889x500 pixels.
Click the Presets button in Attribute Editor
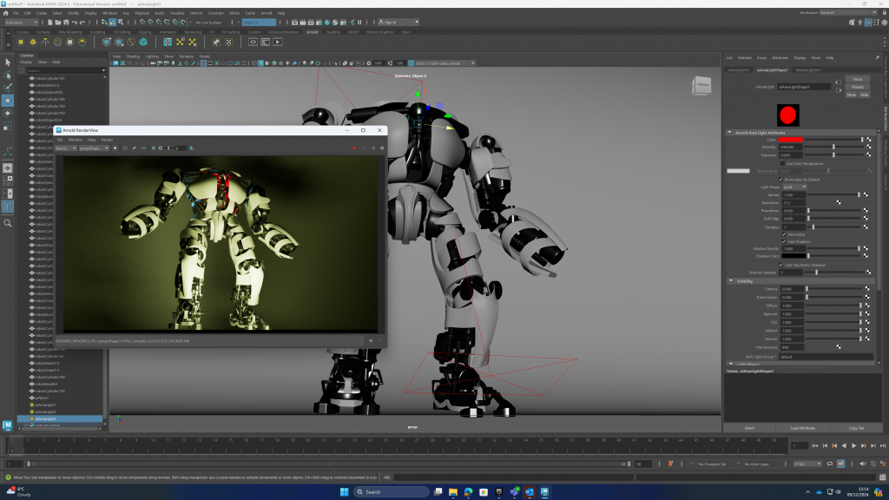coord(857,87)
